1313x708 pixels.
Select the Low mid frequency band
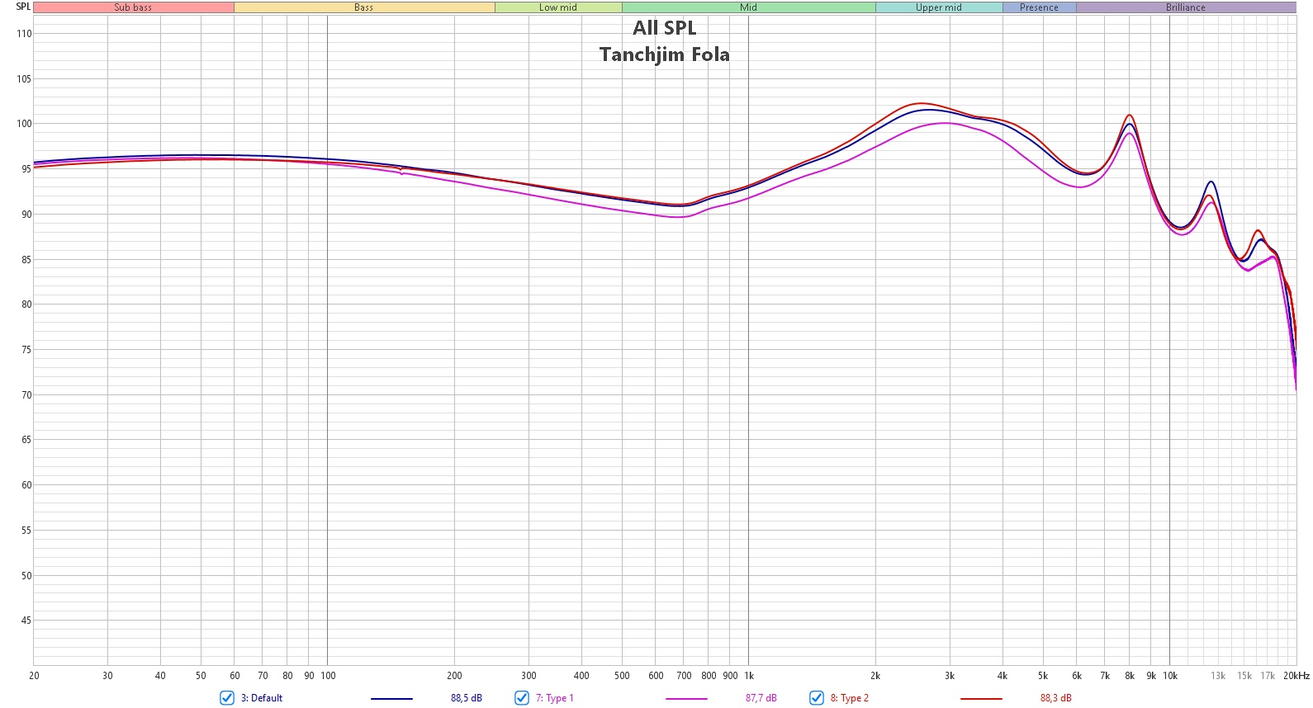558,7
